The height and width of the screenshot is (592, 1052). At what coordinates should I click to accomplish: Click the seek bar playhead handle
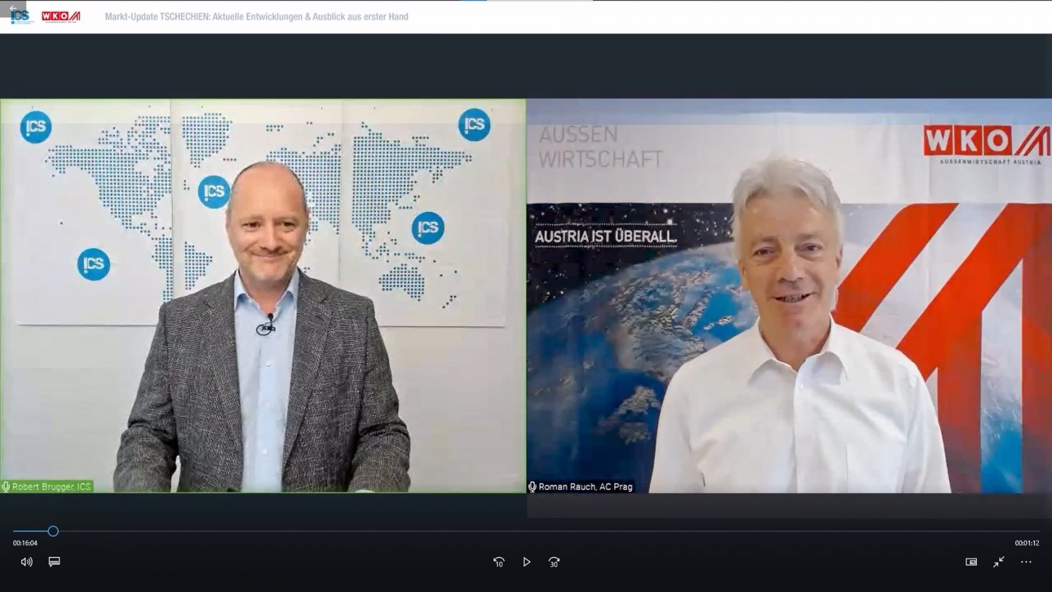click(x=53, y=531)
